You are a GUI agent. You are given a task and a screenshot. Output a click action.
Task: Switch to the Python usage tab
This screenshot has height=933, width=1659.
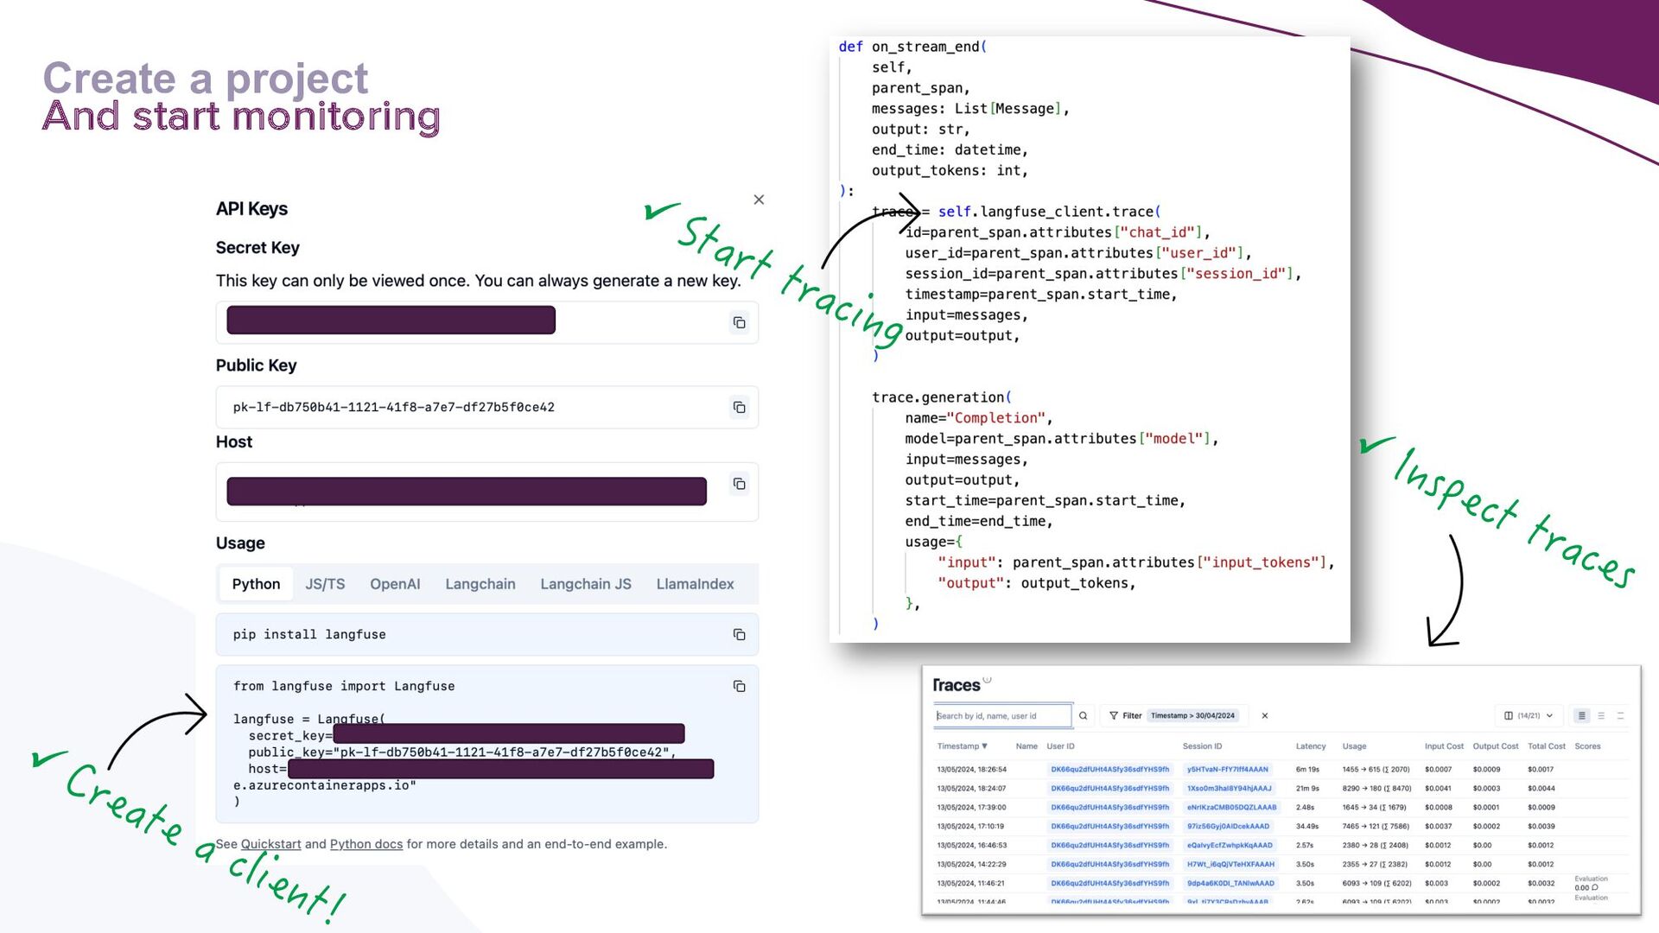pyautogui.click(x=256, y=584)
